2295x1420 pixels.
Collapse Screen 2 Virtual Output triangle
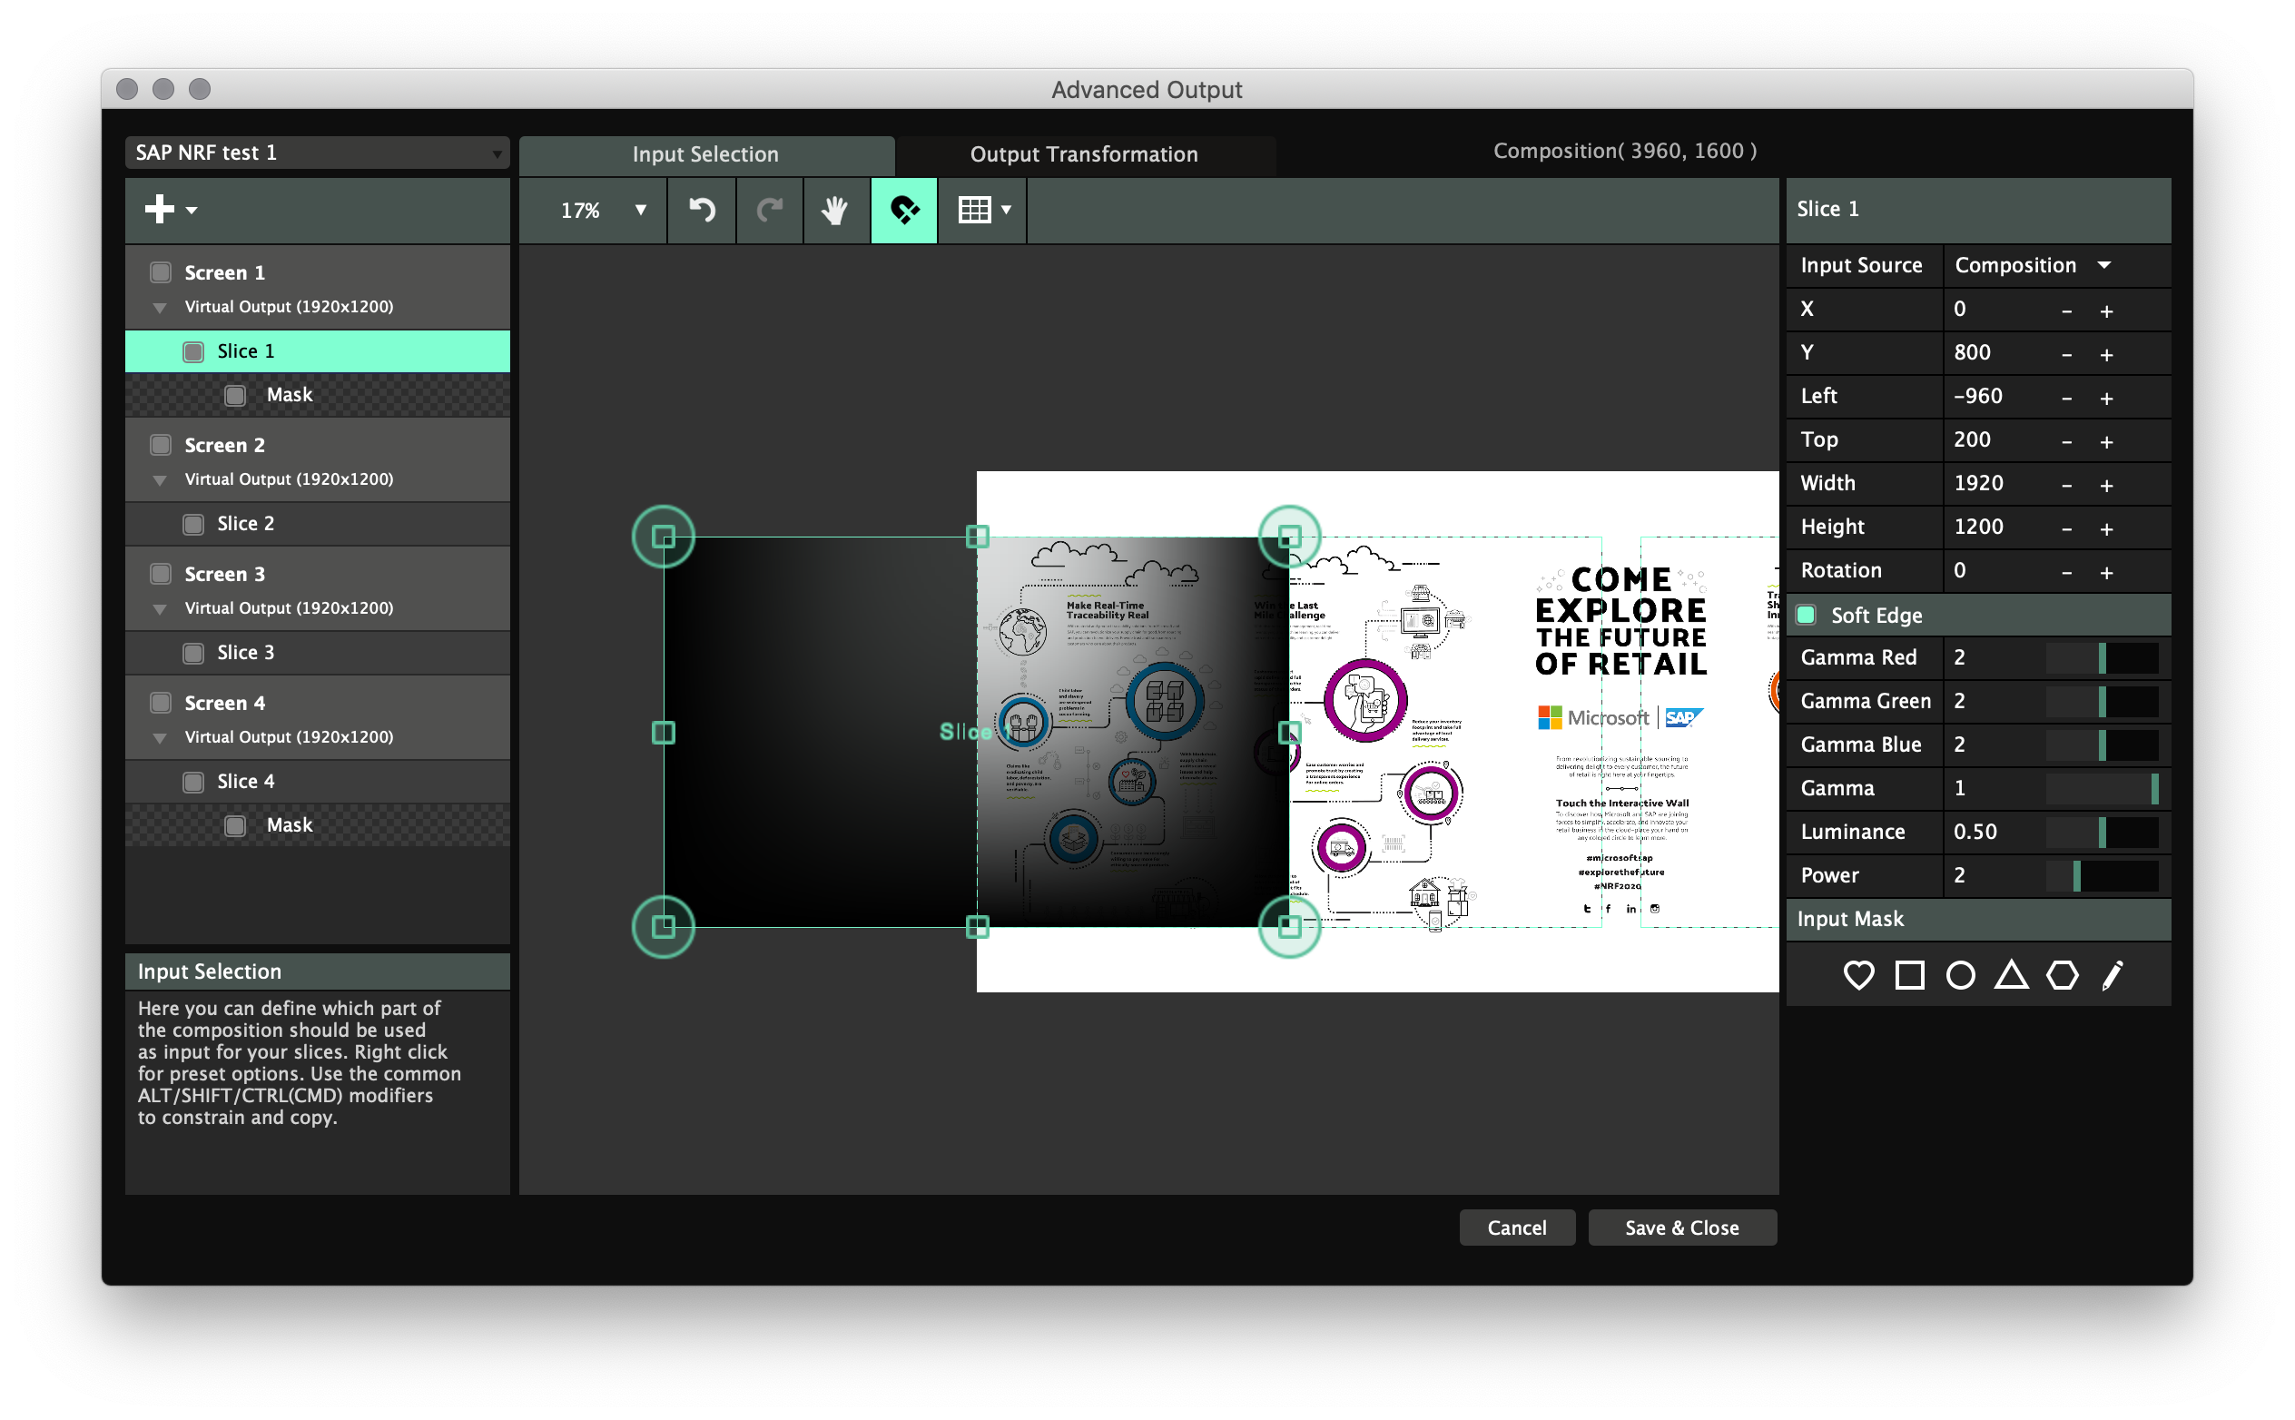click(160, 480)
